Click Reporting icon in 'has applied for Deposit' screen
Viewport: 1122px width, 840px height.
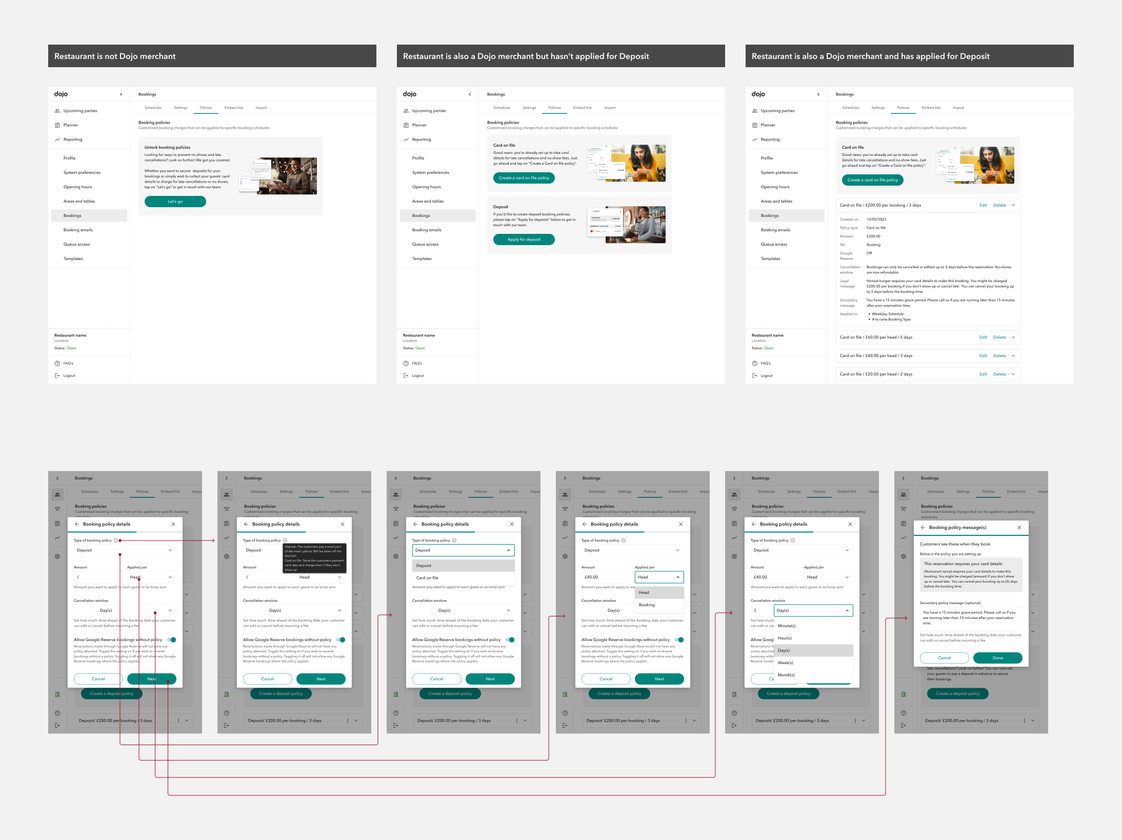click(x=755, y=139)
